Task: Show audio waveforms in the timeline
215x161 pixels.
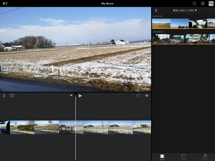Action: (147, 96)
